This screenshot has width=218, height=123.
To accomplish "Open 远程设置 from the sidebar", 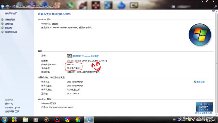I will pos(9,24).
